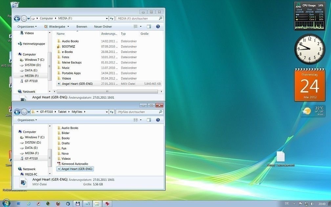Viewport: 331px width, 207px height.
Task: Click the analog clock gadget
Action: (x=310, y=49)
